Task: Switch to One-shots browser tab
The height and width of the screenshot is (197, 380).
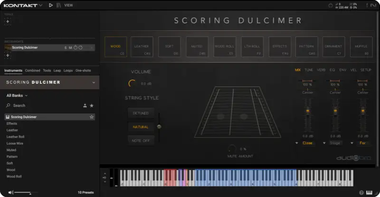Action: (x=83, y=71)
